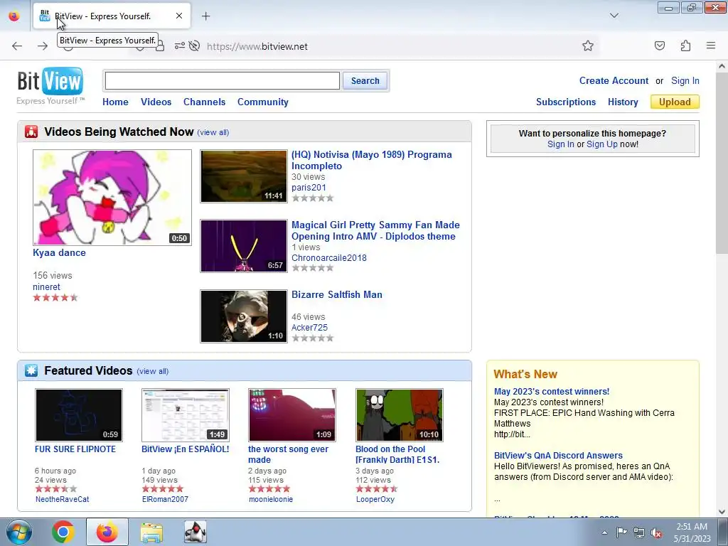This screenshot has height=546, width=728.
Task: Open the Magical Girl Pretty Sammy title link
Action: [x=375, y=230]
